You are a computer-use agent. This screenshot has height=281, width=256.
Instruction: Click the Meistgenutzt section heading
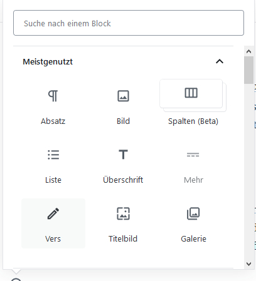click(48, 62)
